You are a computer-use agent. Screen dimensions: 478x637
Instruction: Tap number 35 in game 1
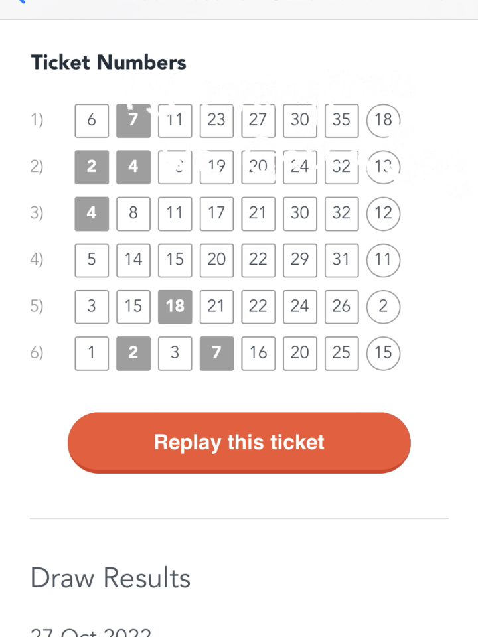click(342, 121)
